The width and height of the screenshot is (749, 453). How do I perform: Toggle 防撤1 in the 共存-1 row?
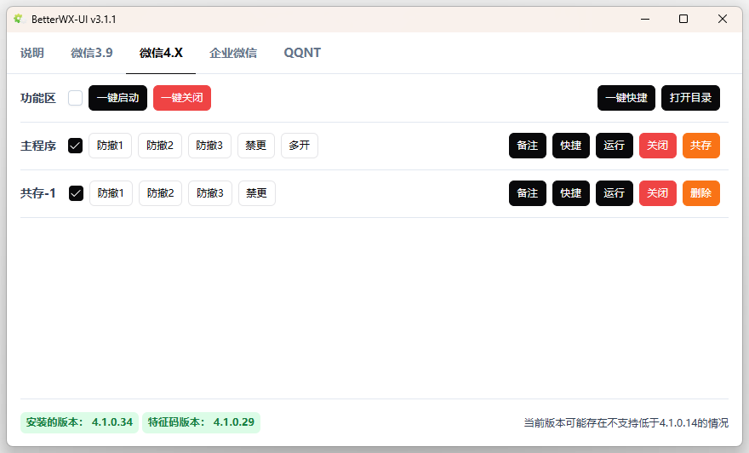pyautogui.click(x=111, y=193)
